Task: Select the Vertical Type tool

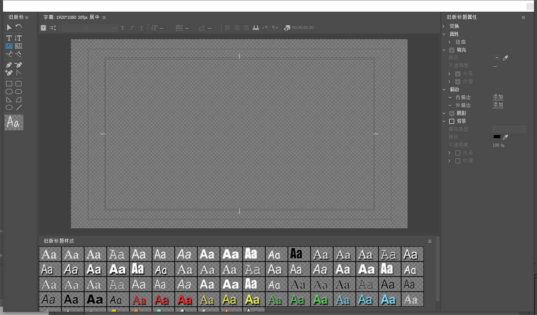Action: click(18, 38)
